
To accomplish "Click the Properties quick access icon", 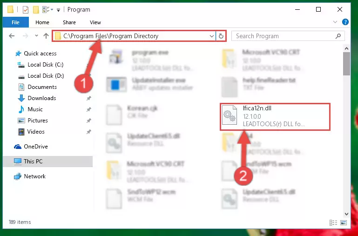I will pos(26,10).
